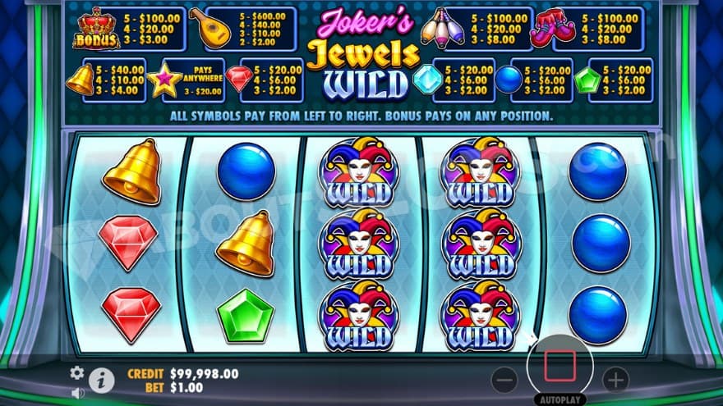
Task: Click the Joker's Jewels Wild logo
Action: tap(363, 53)
